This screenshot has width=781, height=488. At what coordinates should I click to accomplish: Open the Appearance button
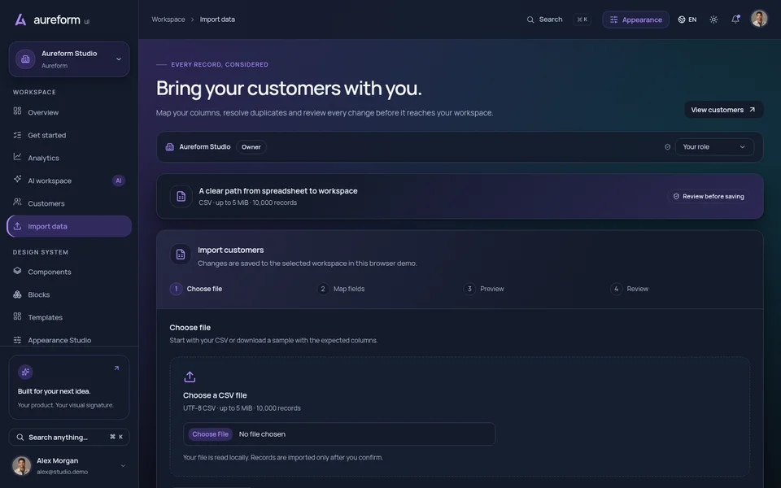635,20
